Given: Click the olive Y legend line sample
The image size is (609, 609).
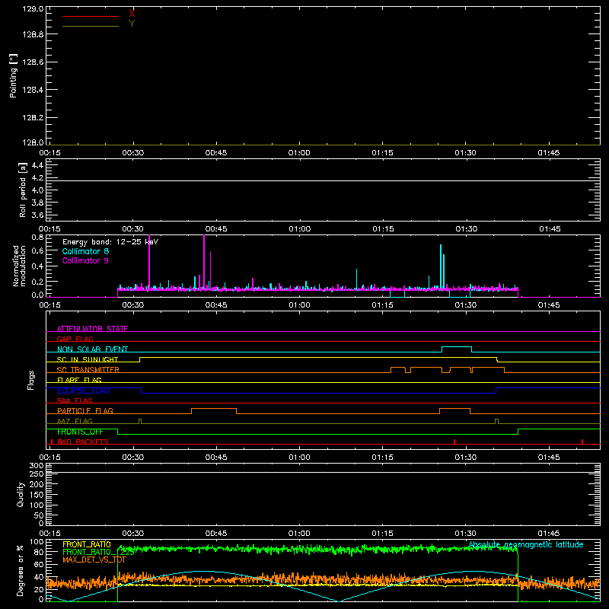Looking at the screenshot, I should (x=91, y=26).
